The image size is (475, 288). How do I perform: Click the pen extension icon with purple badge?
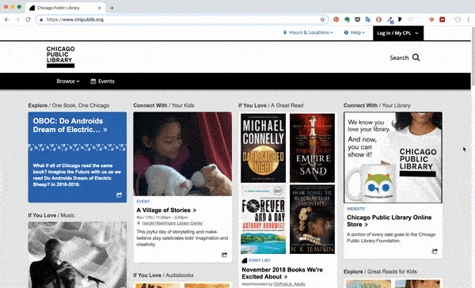[x=389, y=20]
